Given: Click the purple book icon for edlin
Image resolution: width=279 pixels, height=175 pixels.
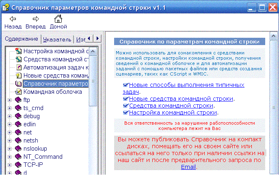Looking at the screenshot, I should [x=18, y=124].
